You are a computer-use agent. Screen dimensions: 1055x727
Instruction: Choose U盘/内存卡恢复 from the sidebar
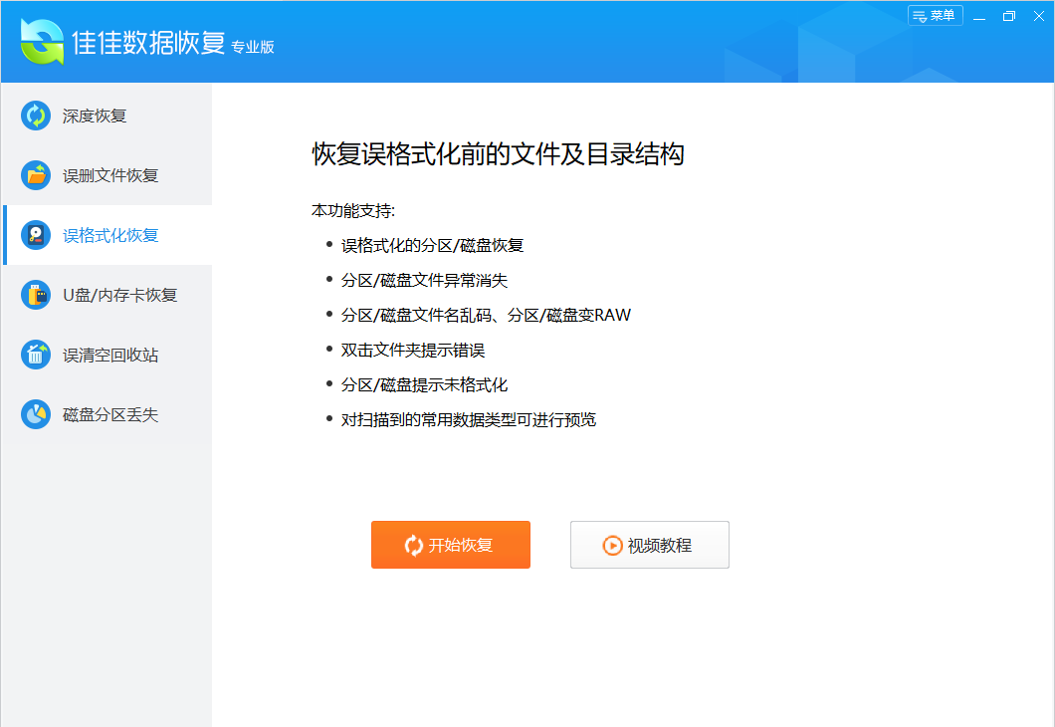pos(106,295)
